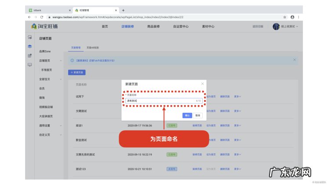Click the user avatar picture
Screen dimensions: 328x185
pyautogui.click(x=276, y=26)
